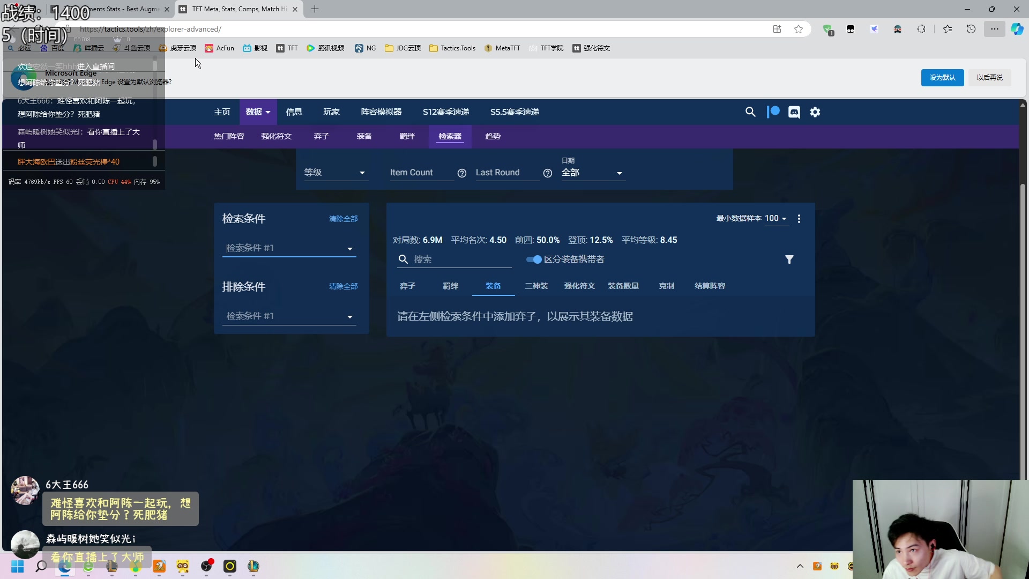1029x579 pixels.
Task: Click the settings gear icon top right
Action: click(x=816, y=112)
